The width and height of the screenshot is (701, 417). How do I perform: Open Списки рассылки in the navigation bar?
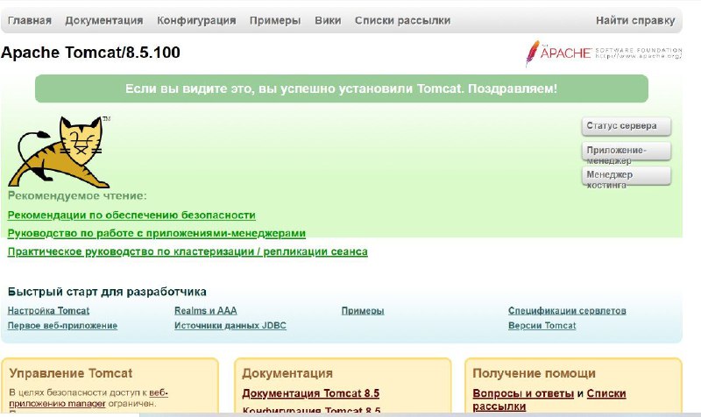click(x=402, y=20)
